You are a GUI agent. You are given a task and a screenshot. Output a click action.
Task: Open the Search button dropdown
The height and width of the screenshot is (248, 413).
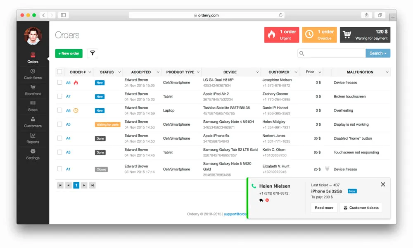378,53
